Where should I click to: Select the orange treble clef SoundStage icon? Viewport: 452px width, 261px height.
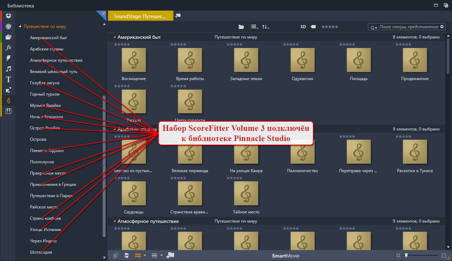[8, 101]
